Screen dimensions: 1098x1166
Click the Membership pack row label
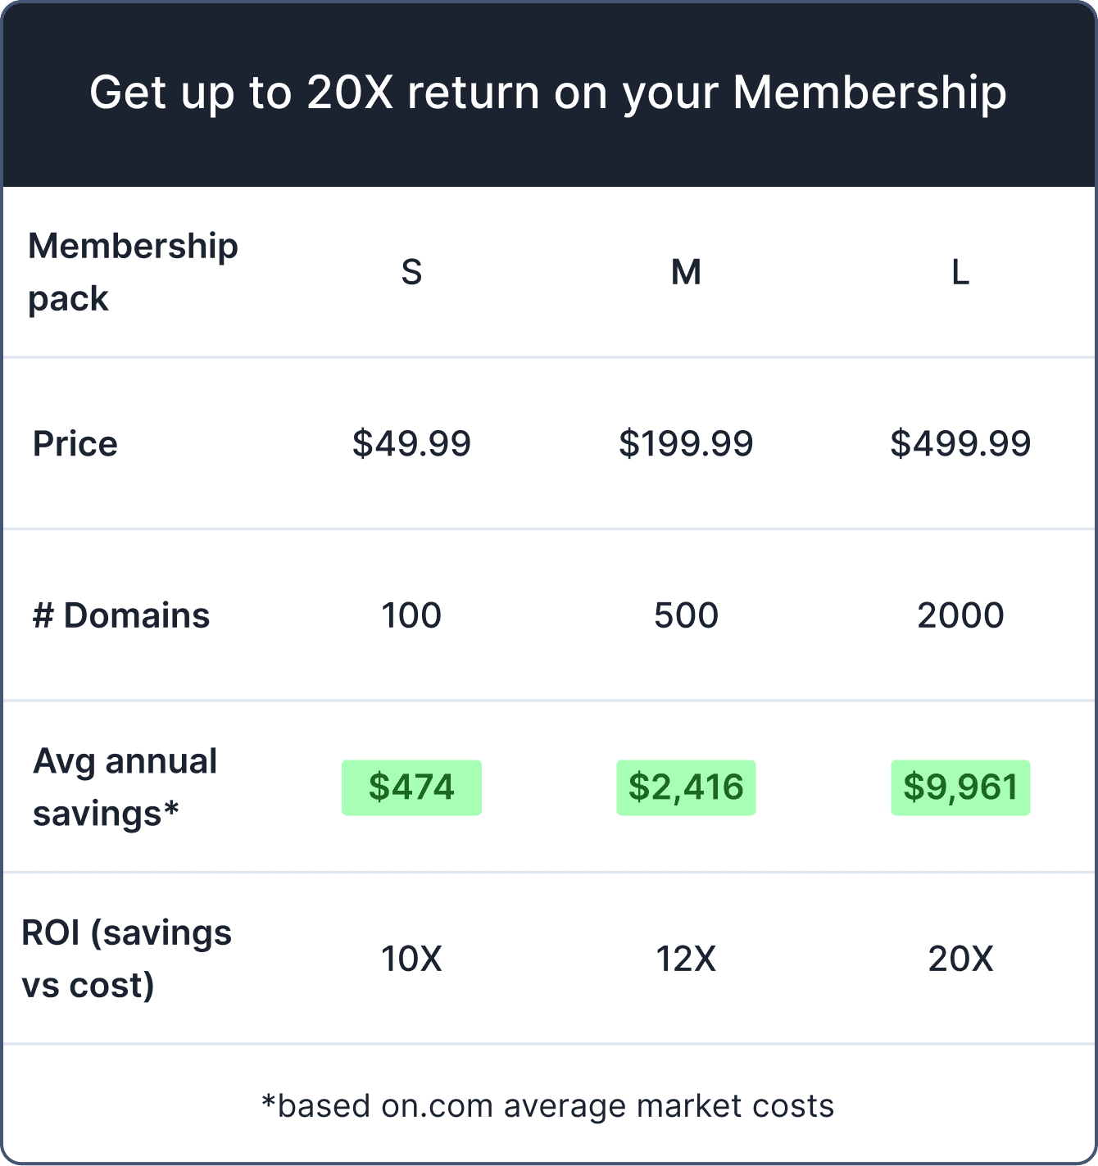[x=133, y=272]
